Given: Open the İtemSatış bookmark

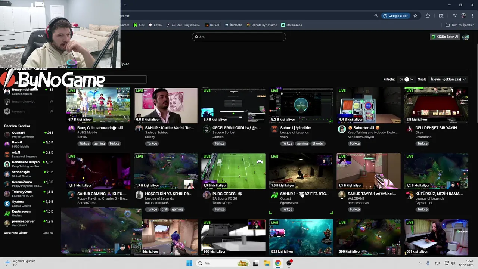Looking at the screenshot, I should 233,25.
